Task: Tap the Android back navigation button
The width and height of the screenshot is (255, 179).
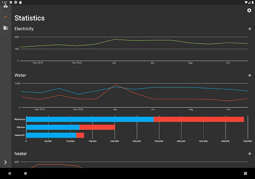Action: tap(9, 173)
